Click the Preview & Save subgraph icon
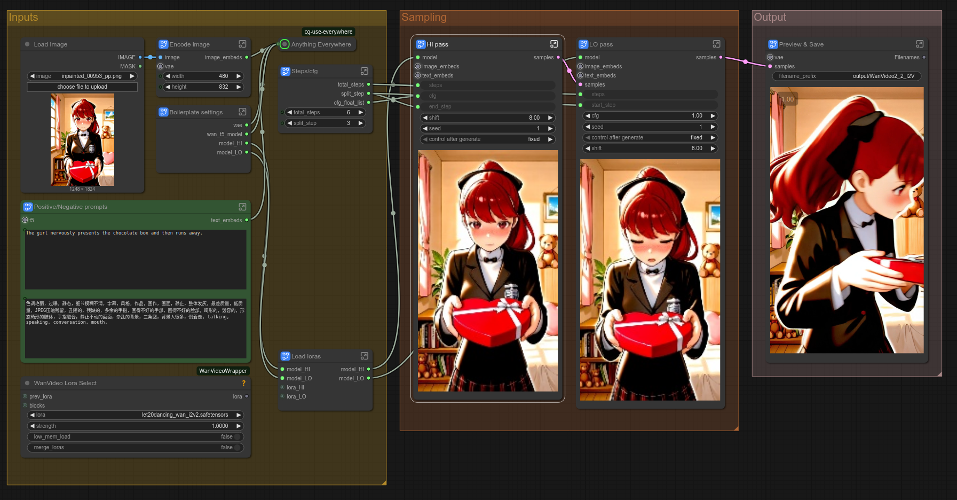 coord(773,44)
